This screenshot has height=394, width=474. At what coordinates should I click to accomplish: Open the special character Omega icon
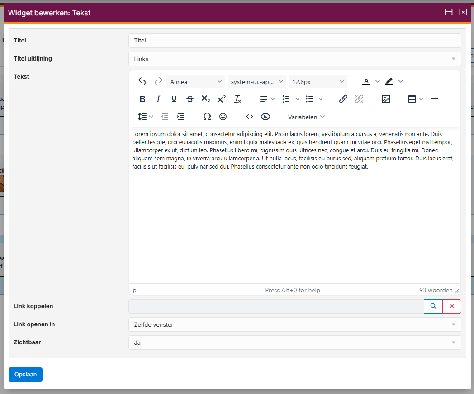click(x=207, y=117)
